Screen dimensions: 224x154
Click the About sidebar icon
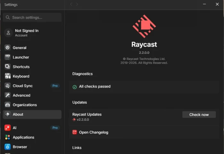point(7,114)
